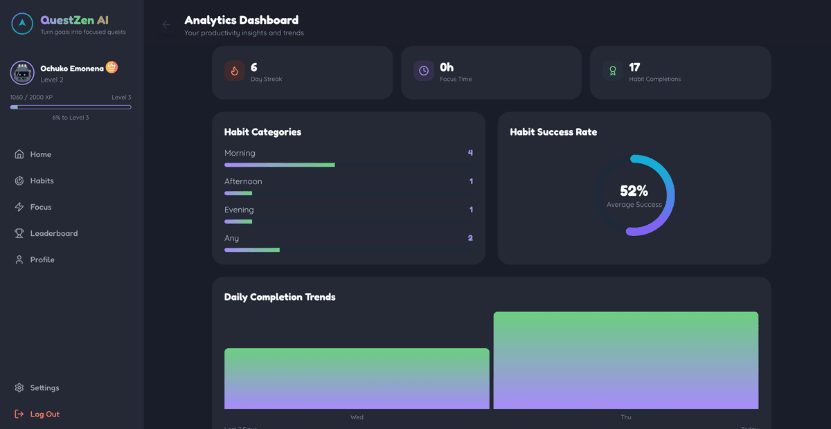Click the 52% success rate ring

pos(634,195)
